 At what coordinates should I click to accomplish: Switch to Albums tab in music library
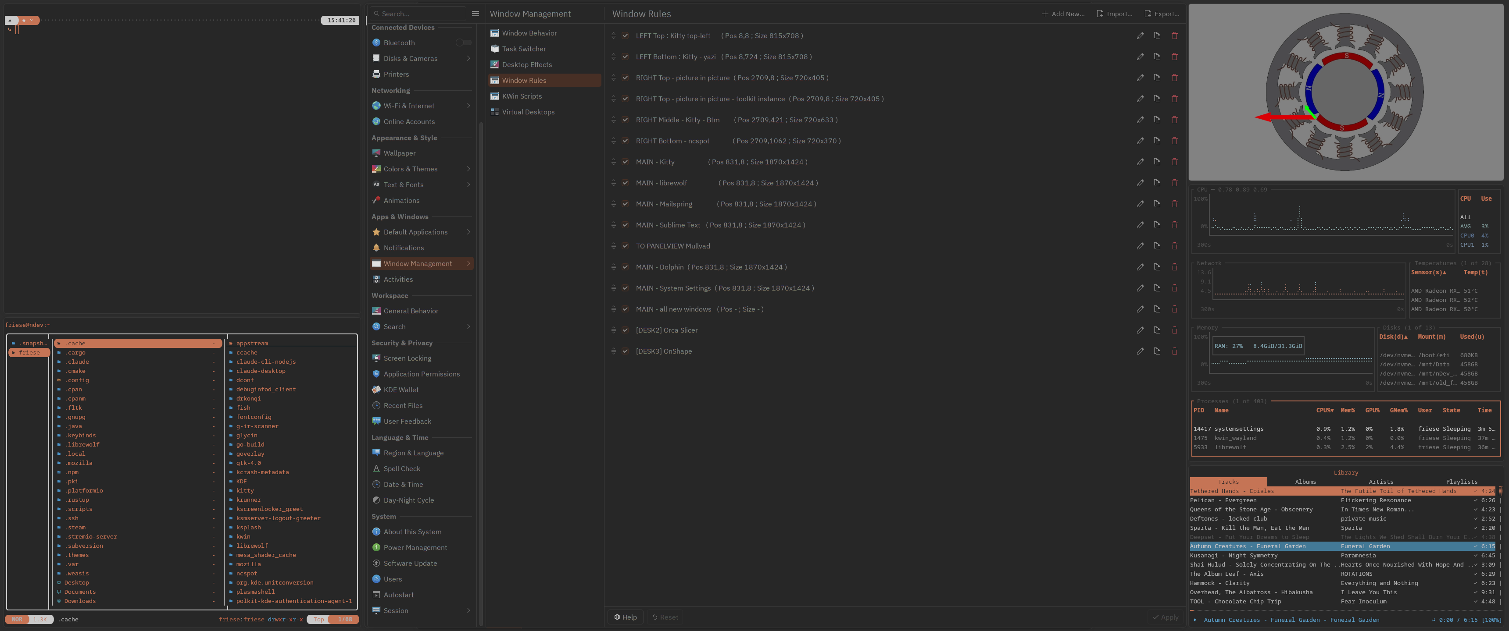1305,482
